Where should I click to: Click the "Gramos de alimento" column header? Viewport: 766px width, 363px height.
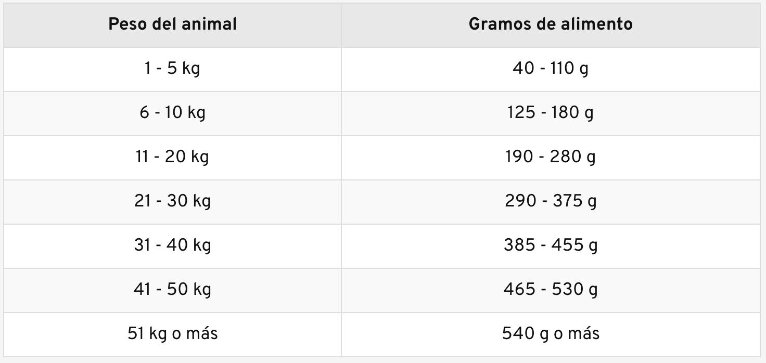coord(551,24)
